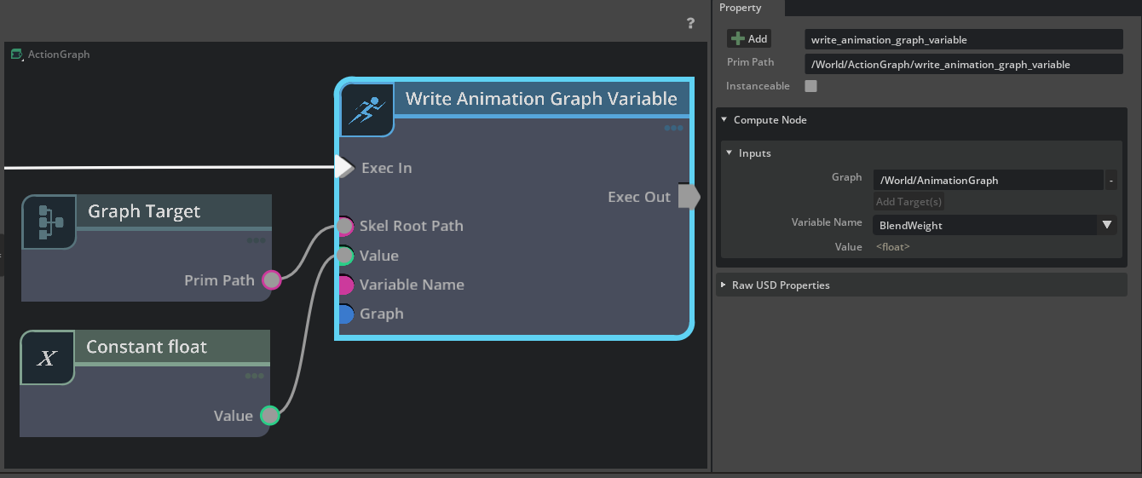Switch to the Property tab
Screen dimensions: 1142x478
click(x=741, y=8)
